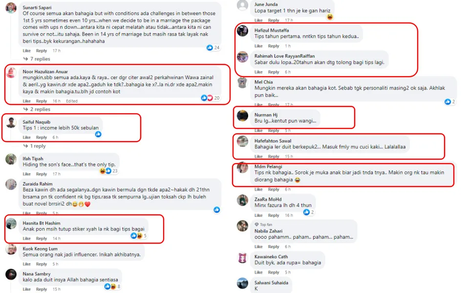Click Noor Hazulizan Anuar's profile picture
Screen dimensions: 469x293
coord(11,73)
